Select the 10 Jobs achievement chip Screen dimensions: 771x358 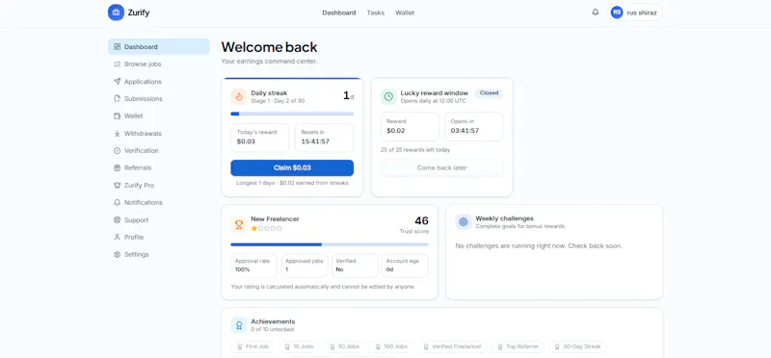(299, 346)
